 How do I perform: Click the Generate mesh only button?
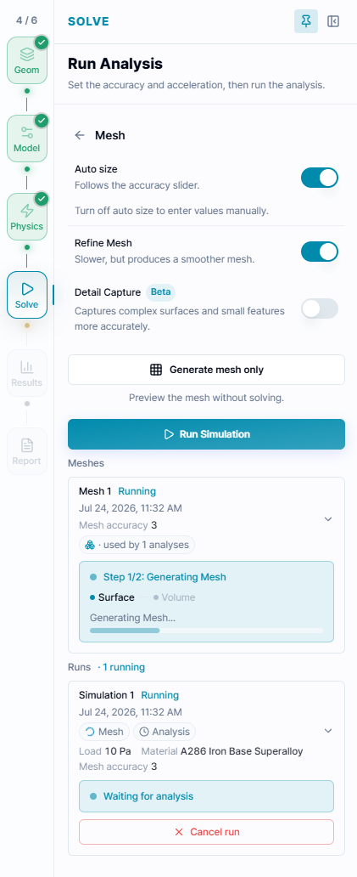(x=206, y=370)
